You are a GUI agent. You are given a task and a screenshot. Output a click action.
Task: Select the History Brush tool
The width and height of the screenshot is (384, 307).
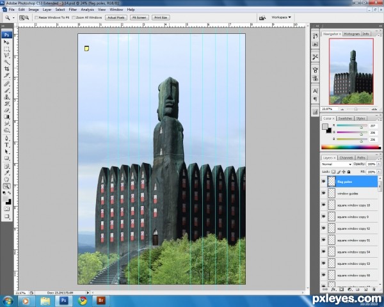click(6, 104)
